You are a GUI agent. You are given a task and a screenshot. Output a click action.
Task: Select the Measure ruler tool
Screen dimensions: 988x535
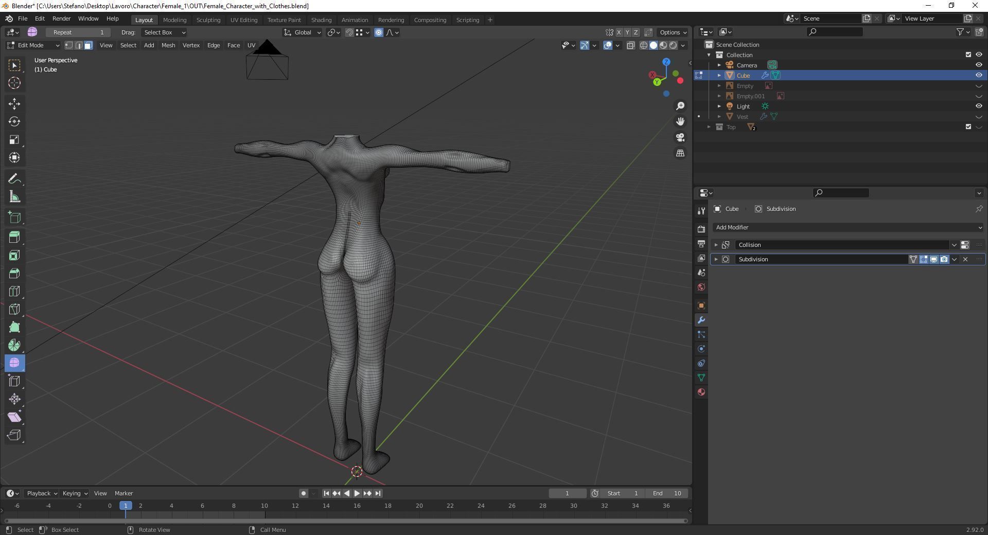[x=14, y=197]
